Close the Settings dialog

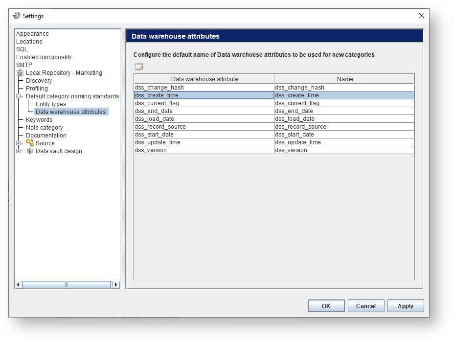(422, 16)
